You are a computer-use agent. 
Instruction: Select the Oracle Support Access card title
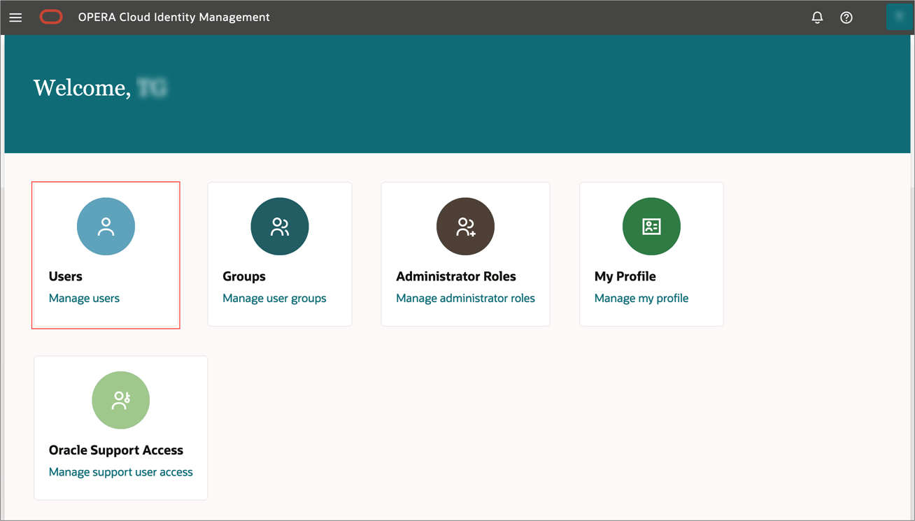tap(116, 450)
